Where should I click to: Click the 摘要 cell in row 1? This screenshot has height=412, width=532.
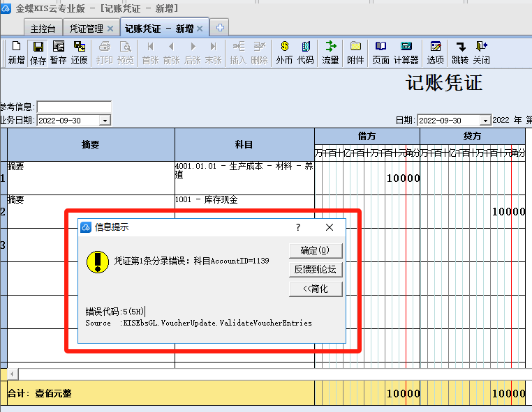click(x=91, y=178)
